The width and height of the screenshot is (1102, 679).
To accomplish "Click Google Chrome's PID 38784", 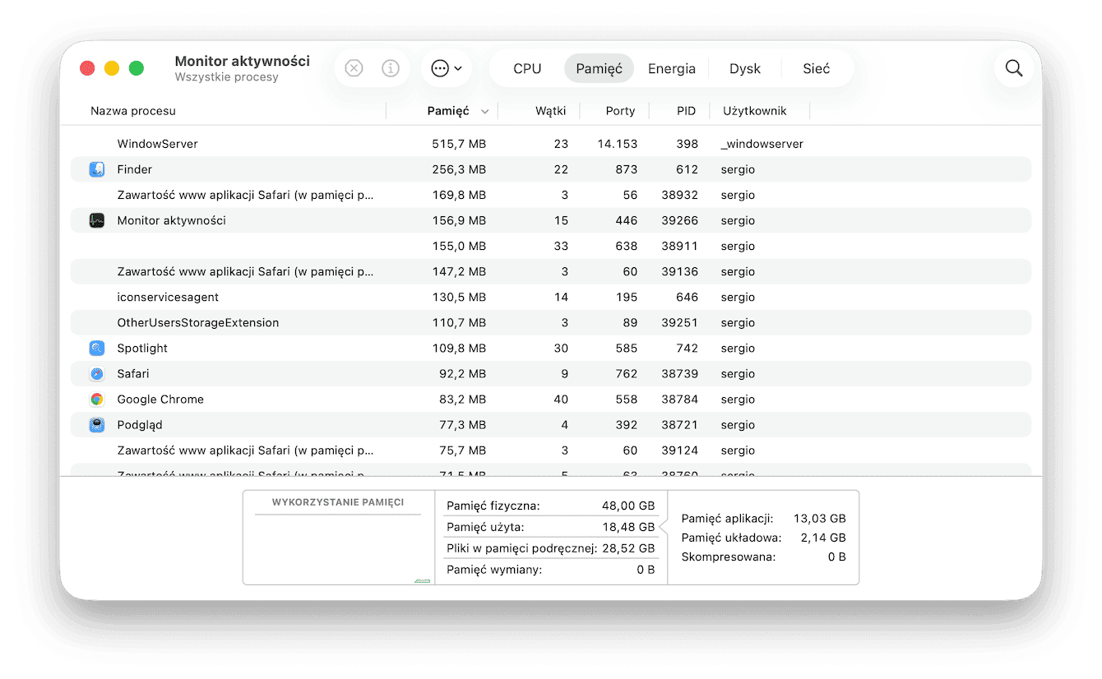I will [680, 399].
